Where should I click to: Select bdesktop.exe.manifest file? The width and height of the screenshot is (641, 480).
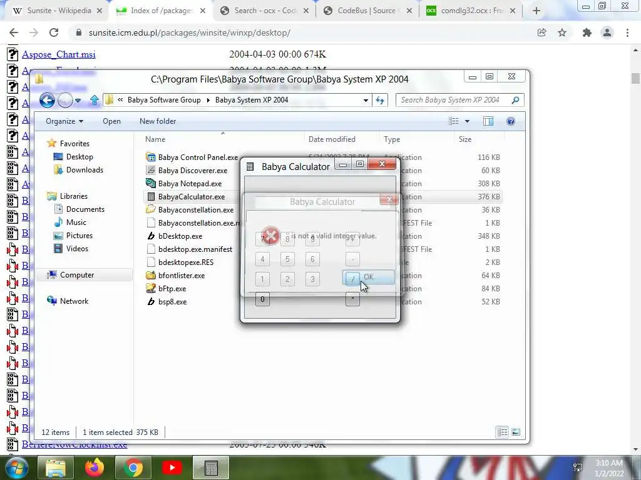[195, 249]
